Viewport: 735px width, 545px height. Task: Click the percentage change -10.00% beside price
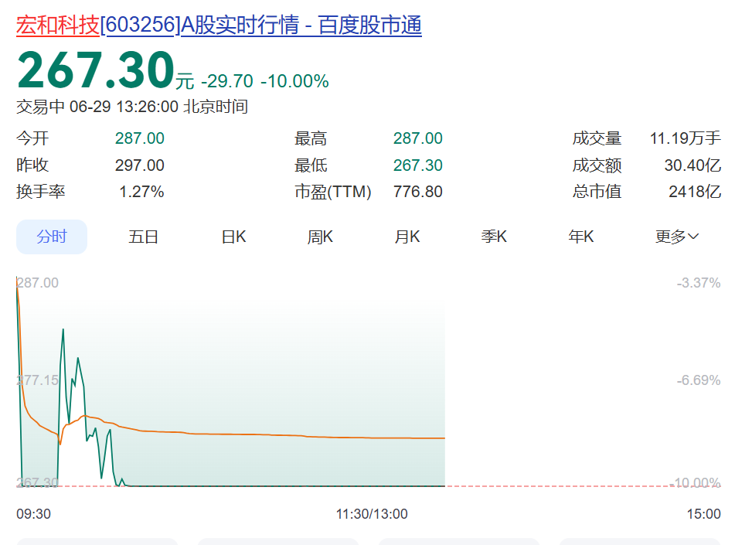[x=294, y=81]
